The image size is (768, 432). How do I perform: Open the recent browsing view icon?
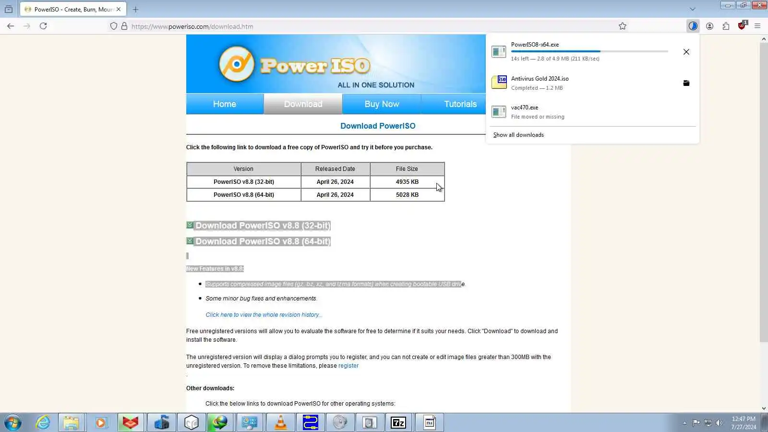[x=9, y=9]
